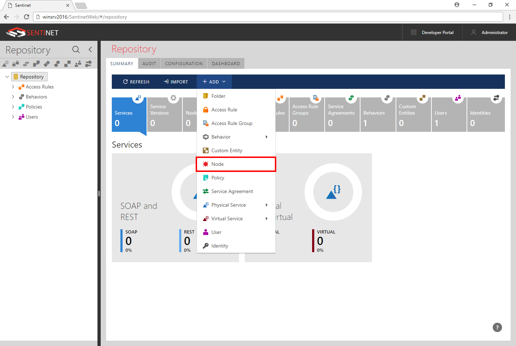Choose Folder from the Add menu
Viewport: 516px width, 346px height.
click(236, 96)
